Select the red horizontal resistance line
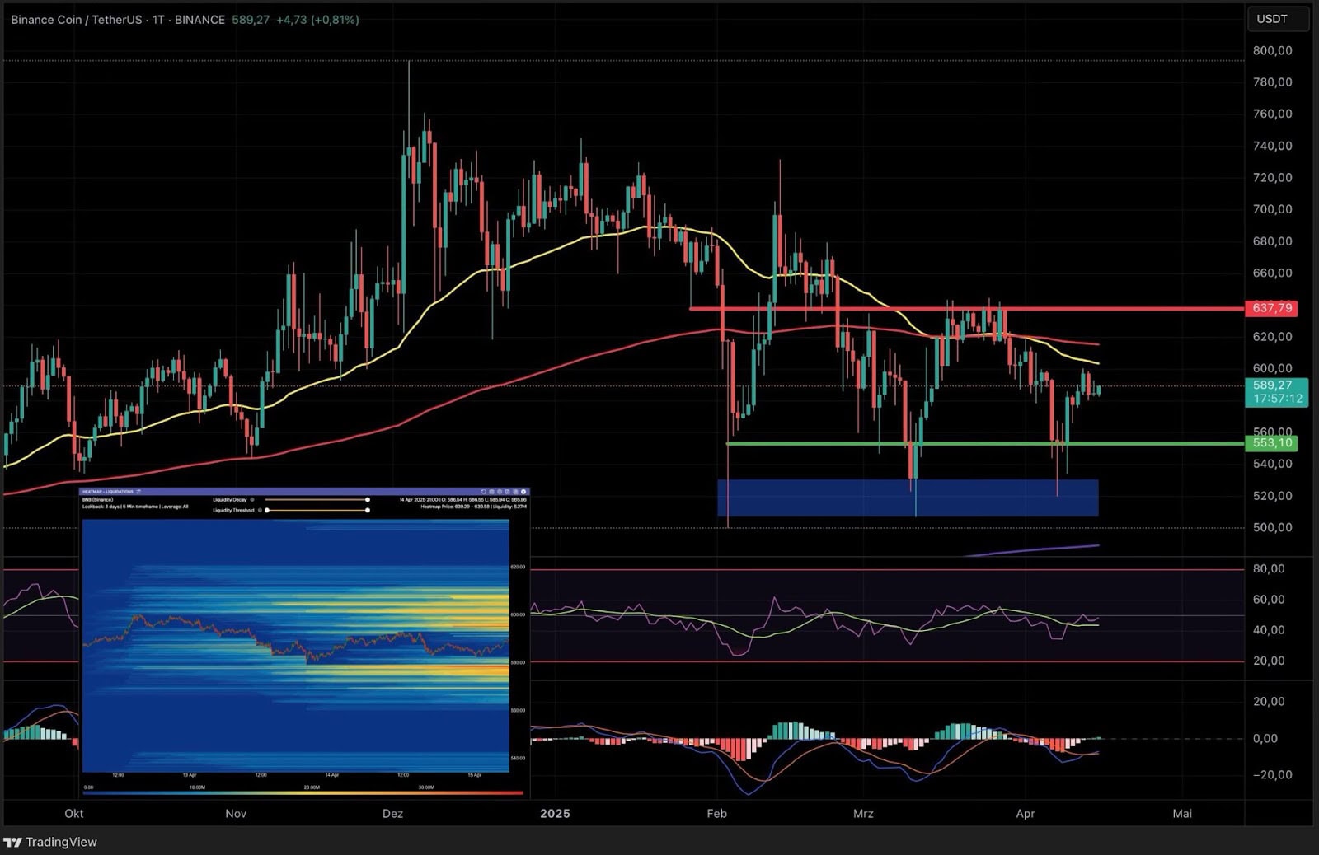Viewport: 1319px width, 855px height. click(x=966, y=309)
